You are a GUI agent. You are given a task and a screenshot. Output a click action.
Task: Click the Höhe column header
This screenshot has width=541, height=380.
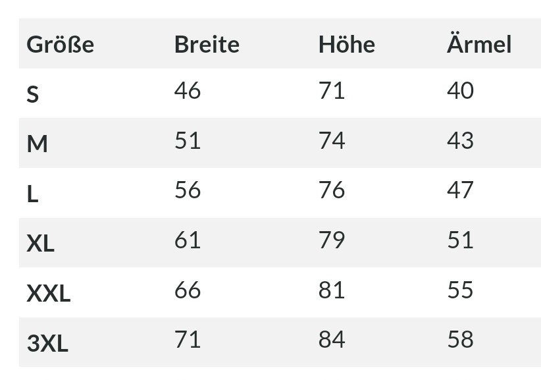point(346,44)
